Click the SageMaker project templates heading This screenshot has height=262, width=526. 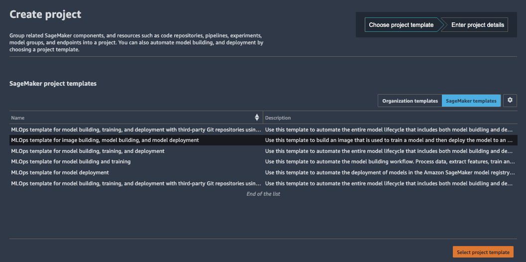pyautogui.click(x=53, y=84)
